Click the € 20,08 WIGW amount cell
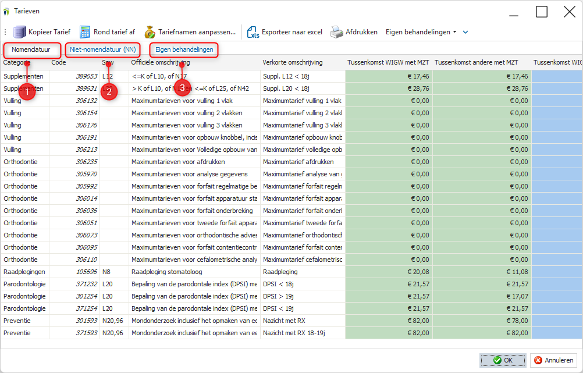This screenshot has height=373, width=583. tap(389, 272)
